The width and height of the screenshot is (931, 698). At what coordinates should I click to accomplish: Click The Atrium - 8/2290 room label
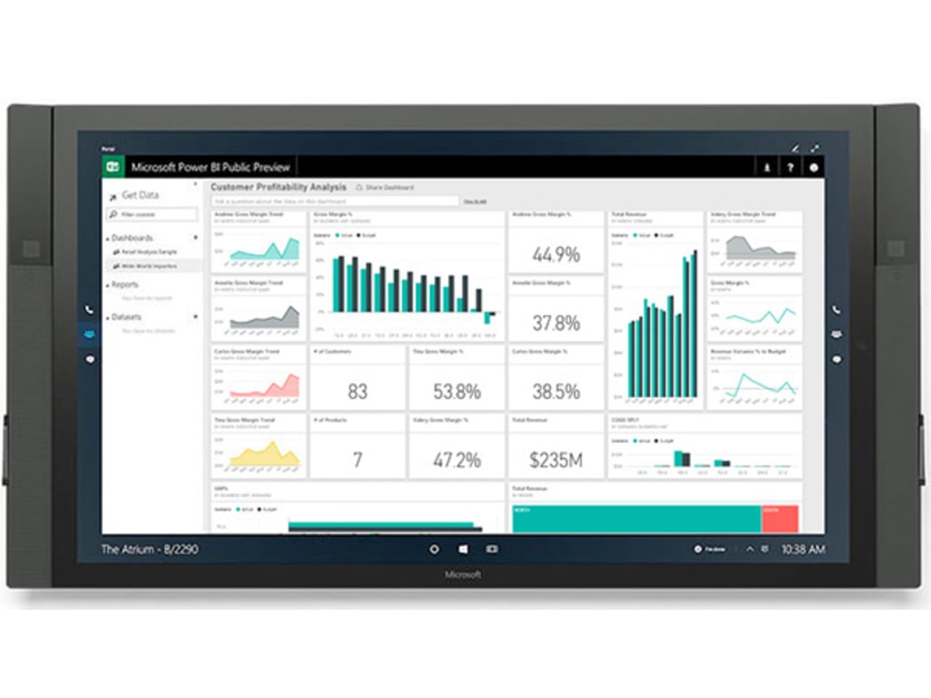[x=150, y=549]
